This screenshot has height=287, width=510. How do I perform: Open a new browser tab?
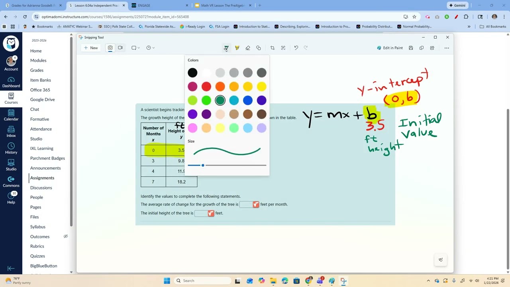(260, 6)
